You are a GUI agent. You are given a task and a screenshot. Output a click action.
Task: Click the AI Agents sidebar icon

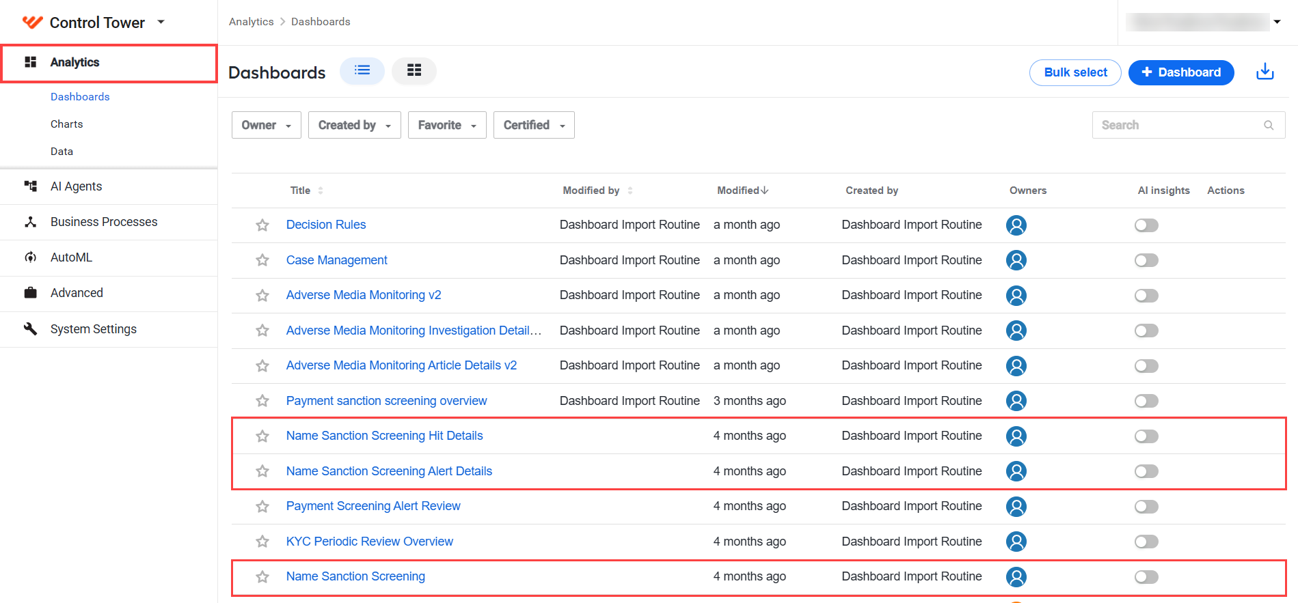(31, 186)
